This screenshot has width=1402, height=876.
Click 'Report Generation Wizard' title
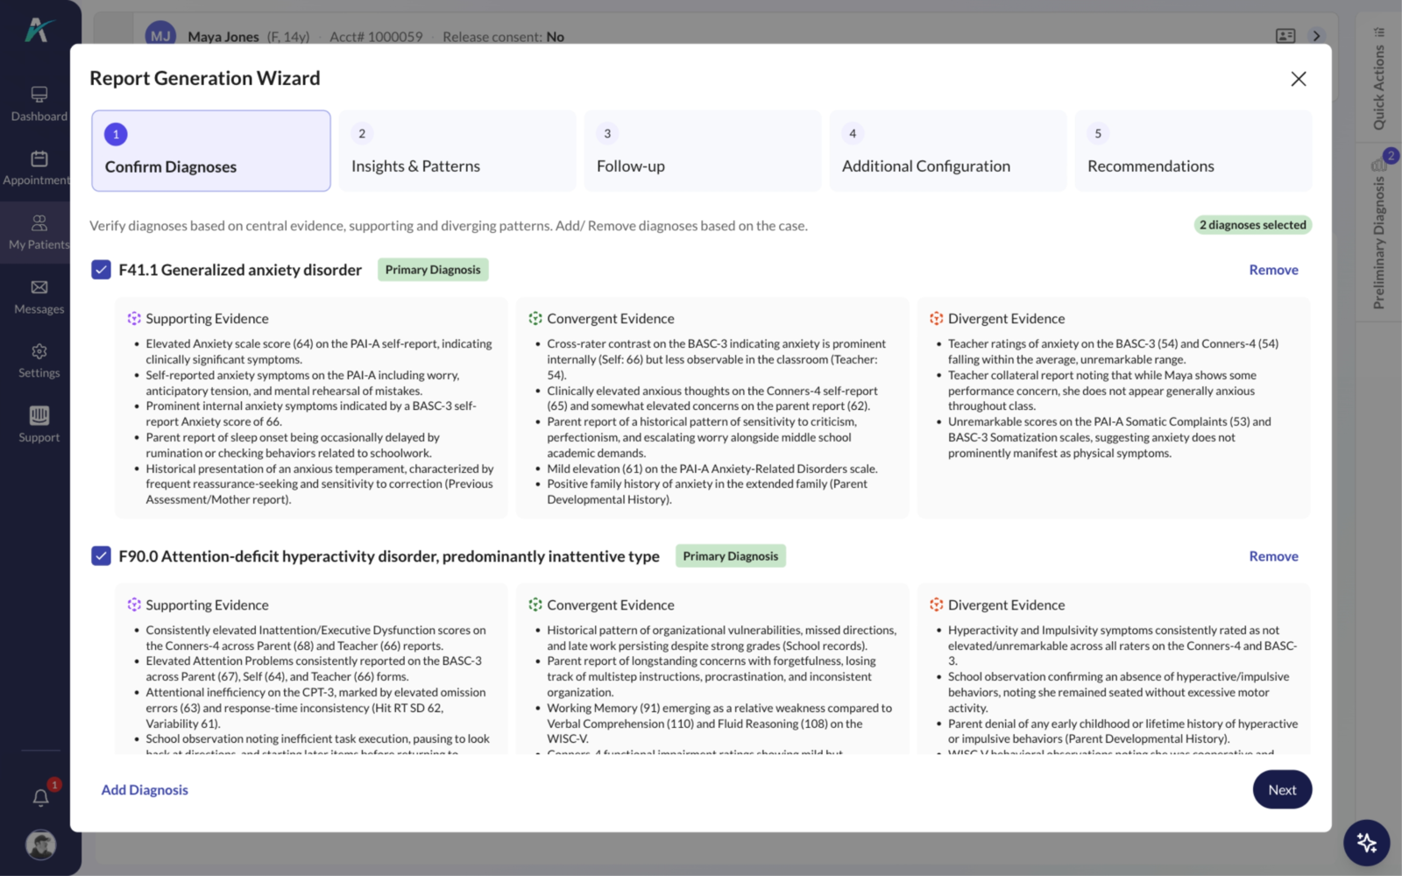(205, 79)
